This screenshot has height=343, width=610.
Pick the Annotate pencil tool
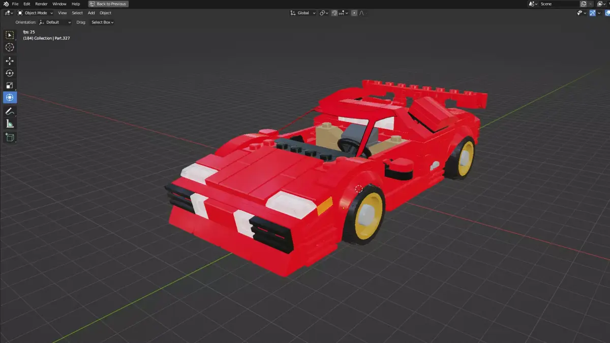tap(10, 111)
